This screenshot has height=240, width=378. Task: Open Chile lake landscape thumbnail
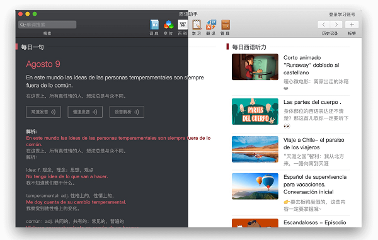(x=255, y=149)
